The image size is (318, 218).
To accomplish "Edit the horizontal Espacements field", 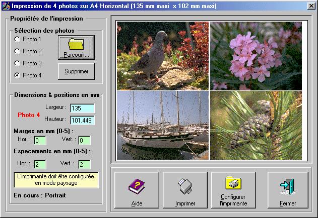I will [x=40, y=164].
